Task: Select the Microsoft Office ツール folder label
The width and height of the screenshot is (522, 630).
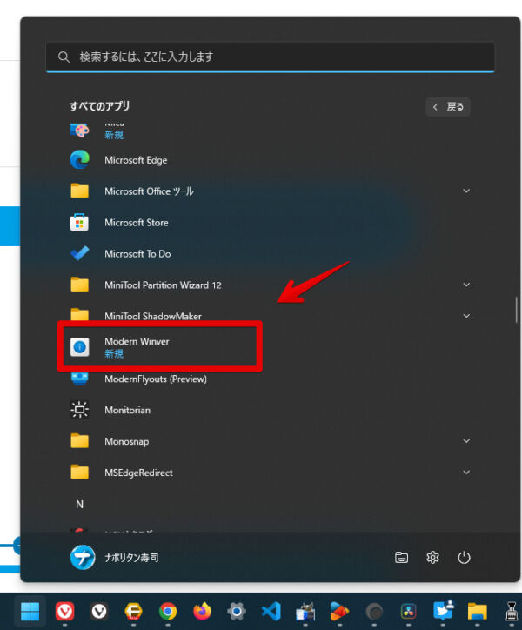Action: [x=149, y=191]
